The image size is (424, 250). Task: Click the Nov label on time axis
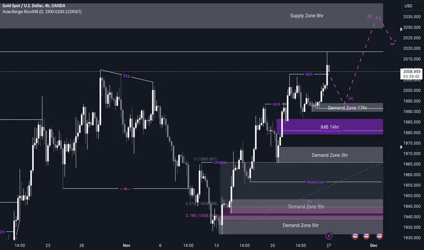(x=126, y=245)
